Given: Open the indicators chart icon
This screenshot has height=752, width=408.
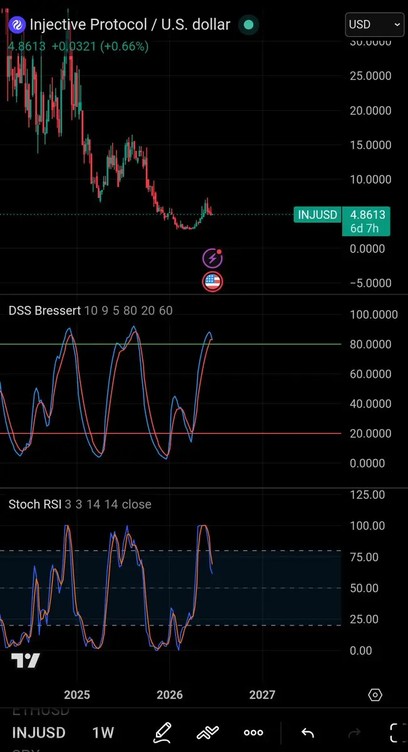Looking at the screenshot, I should (207, 732).
